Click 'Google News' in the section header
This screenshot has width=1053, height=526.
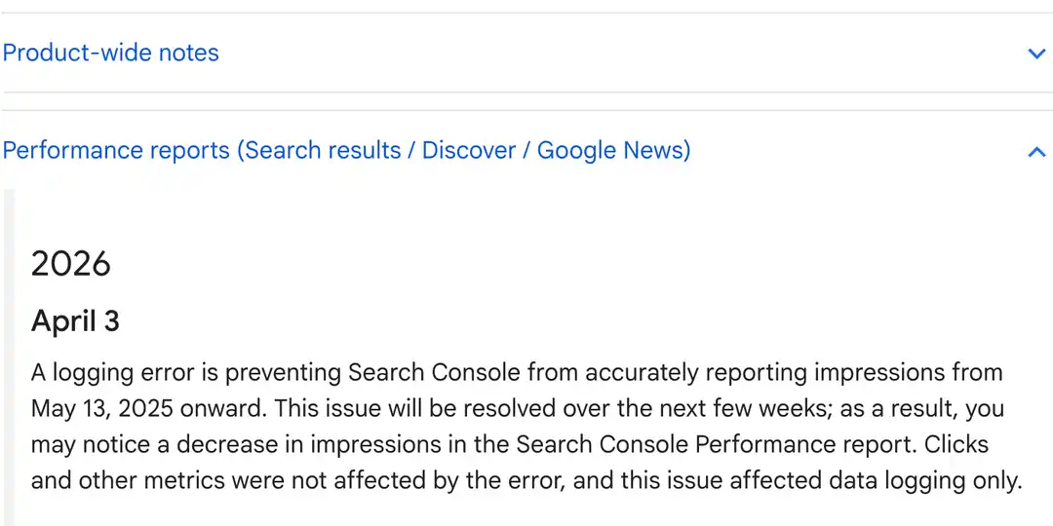click(x=610, y=151)
